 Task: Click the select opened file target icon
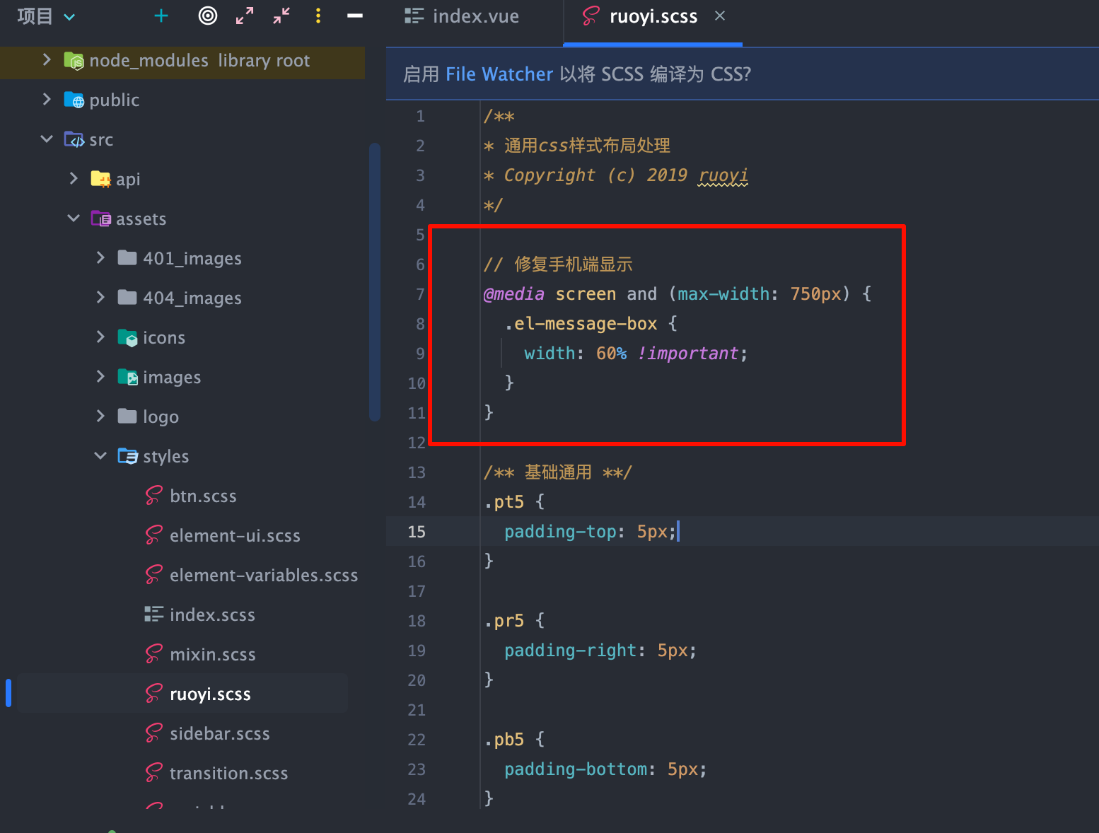click(208, 16)
